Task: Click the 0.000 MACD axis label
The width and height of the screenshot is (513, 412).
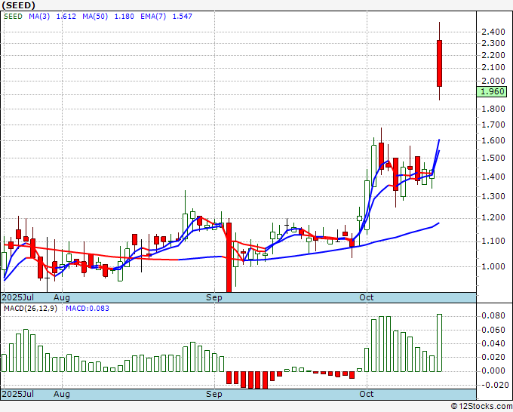Action: coord(493,370)
